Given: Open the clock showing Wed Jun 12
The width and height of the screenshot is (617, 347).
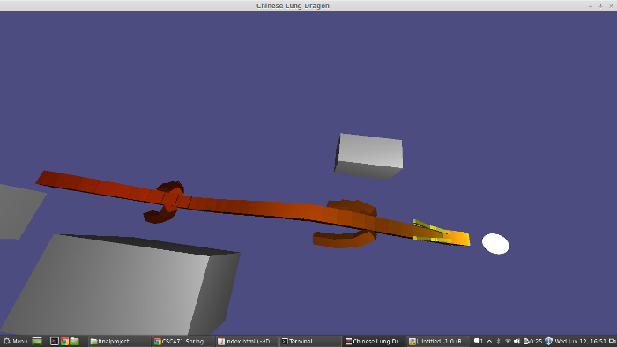Looking at the screenshot, I should click(x=580, y=341).
